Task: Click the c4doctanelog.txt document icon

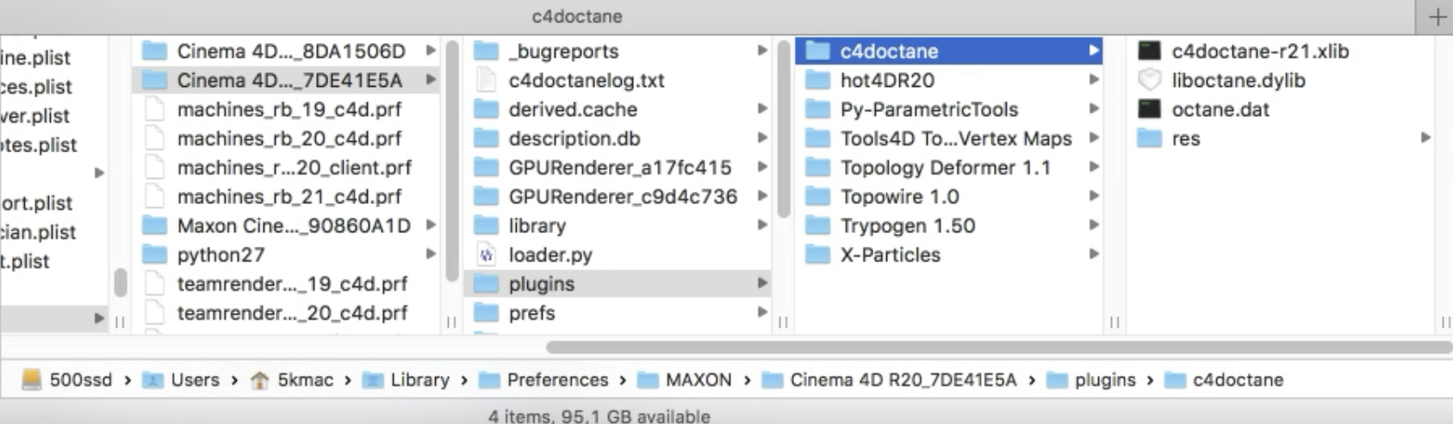Action: pyautogui.click(x=487, y=81)
